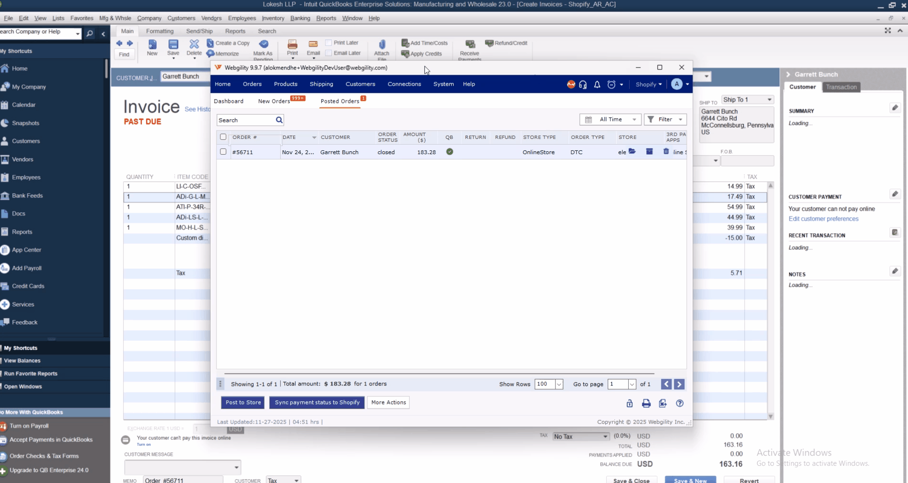Open the All Time date range dropdown
The width and height of the screenshot is (908, 483).
pos(610,119)
